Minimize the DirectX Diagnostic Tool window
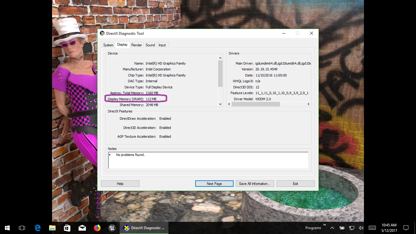The height and width of the screenshot is (234, 416). tap(284, 34)
